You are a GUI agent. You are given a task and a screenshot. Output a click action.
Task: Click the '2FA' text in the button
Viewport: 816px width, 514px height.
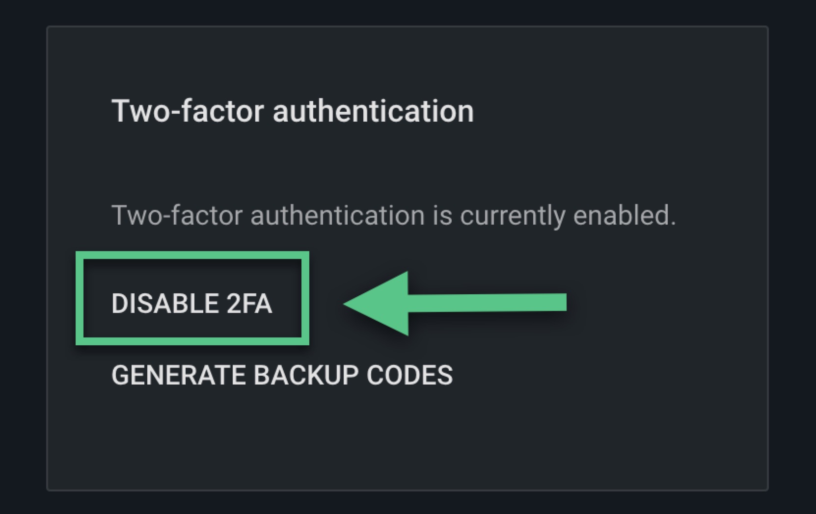[249, 303]
